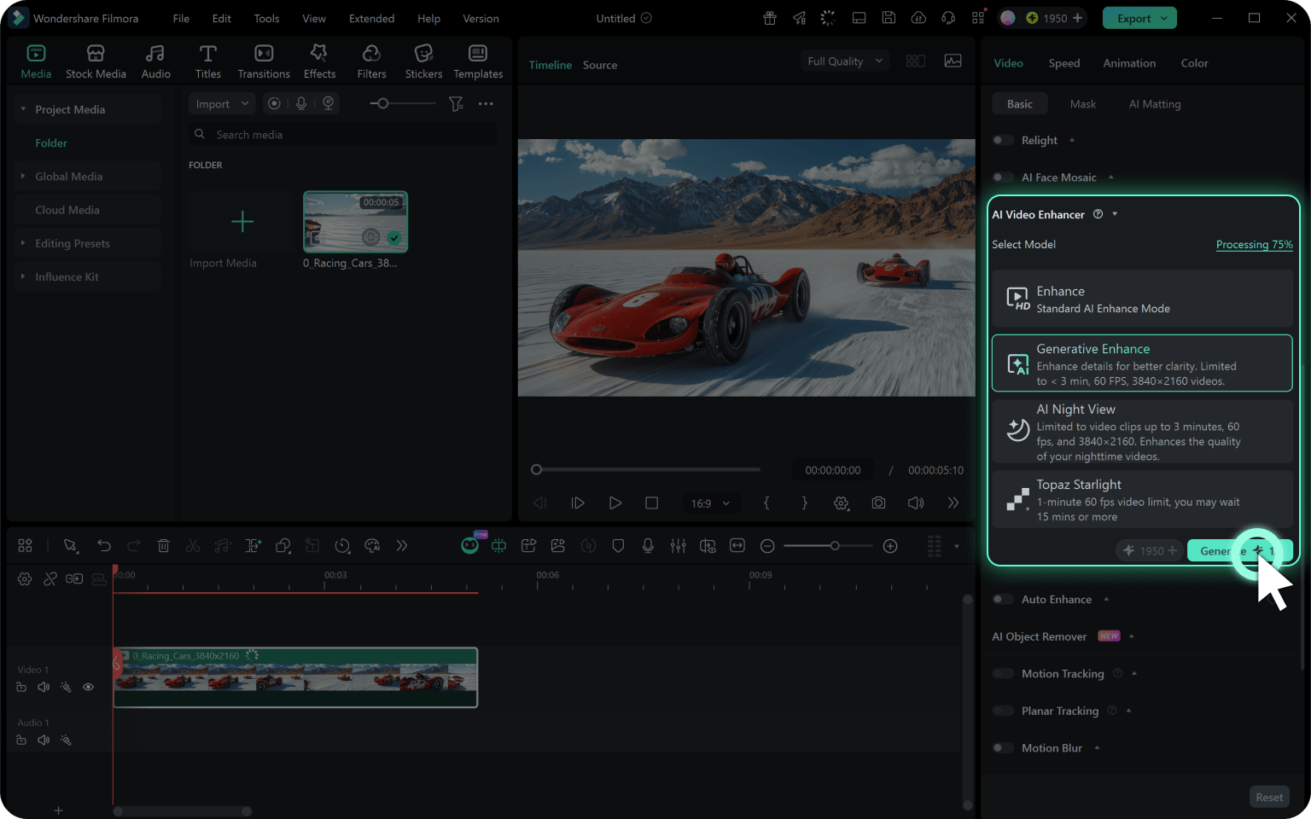The image size is (1311, 819).
Task: Click the play button in preview
Action: [x=615, y=503]
